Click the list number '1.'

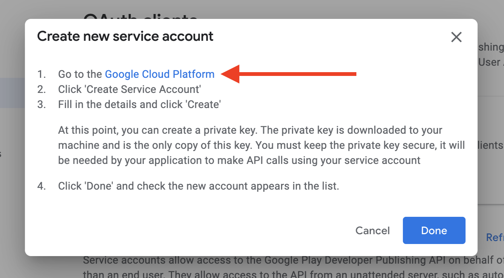point(42,74)
